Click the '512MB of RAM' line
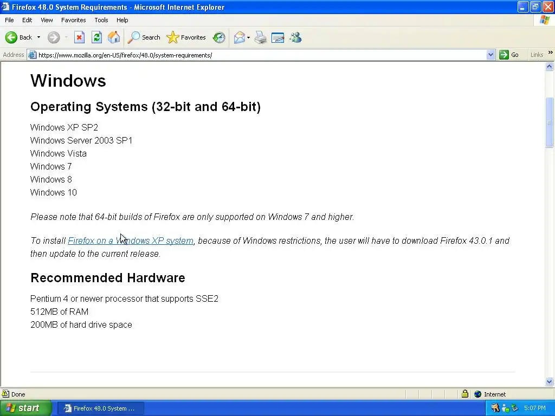This screenshot has width=555, height=416. click(59, 311)
